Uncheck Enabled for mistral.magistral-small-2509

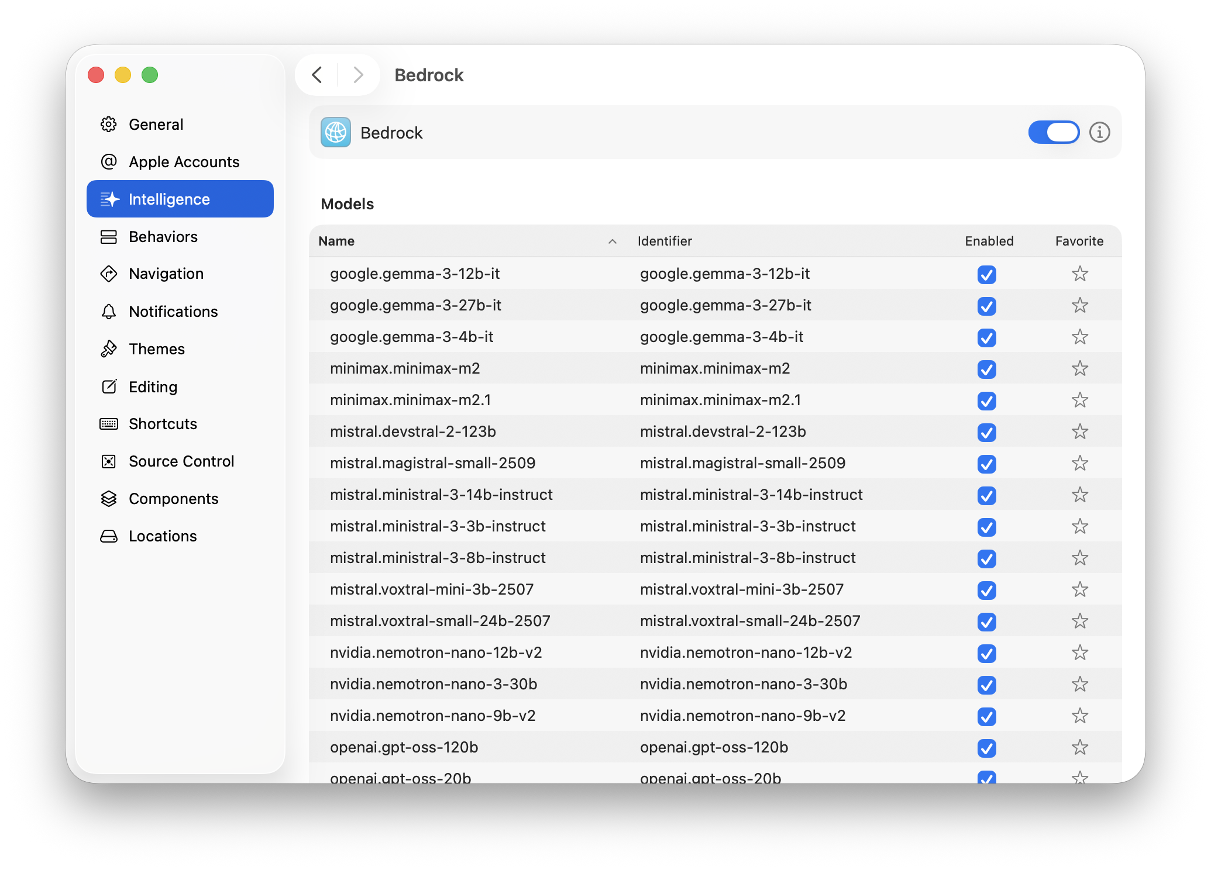pos(986,464)
